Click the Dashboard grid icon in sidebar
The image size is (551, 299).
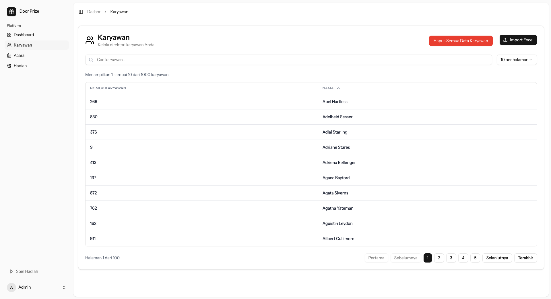pyautogui.click(x=9, y=35)
